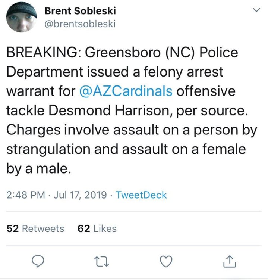Expand the tweet options chevron menu

click(256, 10)
